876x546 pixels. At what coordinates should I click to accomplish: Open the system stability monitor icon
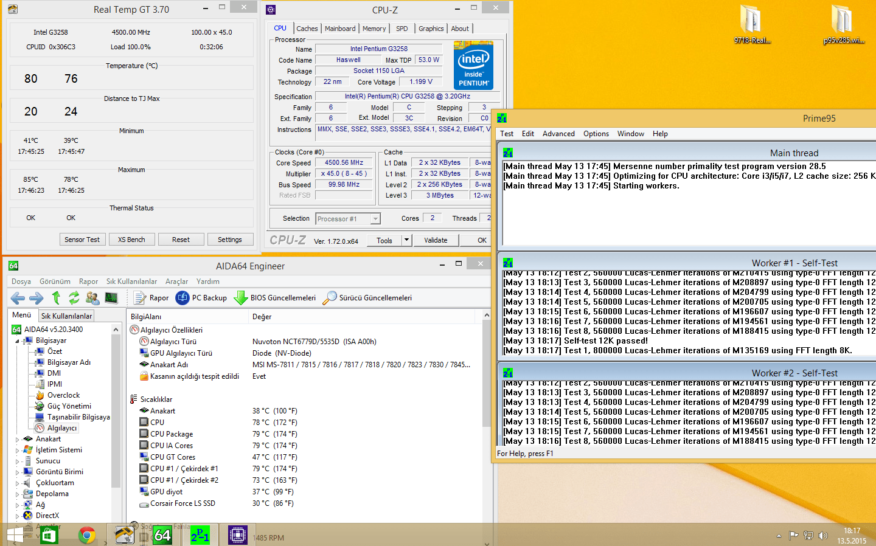[111, 298]
